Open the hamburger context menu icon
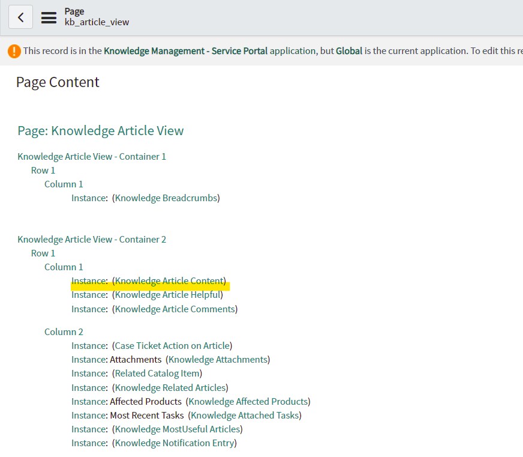Image resolution: width=523 pixels, height=457 pixels. (x=49, y=17)
